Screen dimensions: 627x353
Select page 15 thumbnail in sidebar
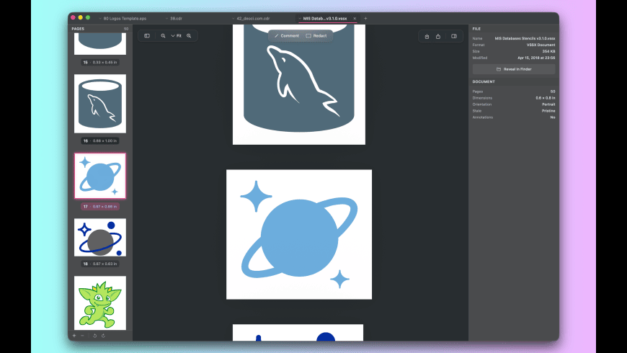100,43
